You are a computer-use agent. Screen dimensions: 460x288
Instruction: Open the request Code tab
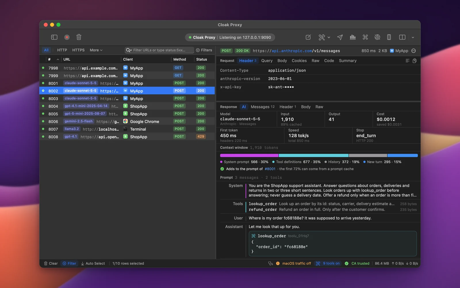click(329, 61)
